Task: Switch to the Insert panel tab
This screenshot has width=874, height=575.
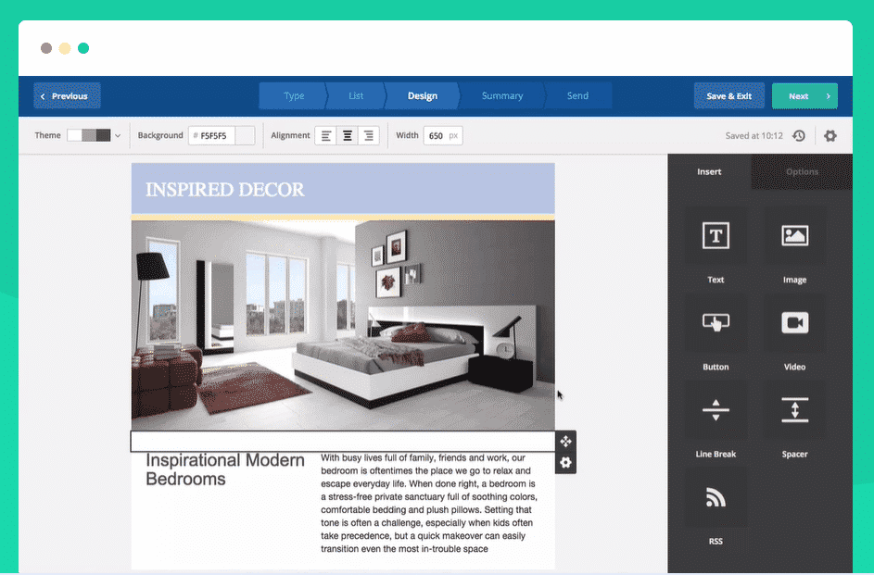Action: (709, 171)
